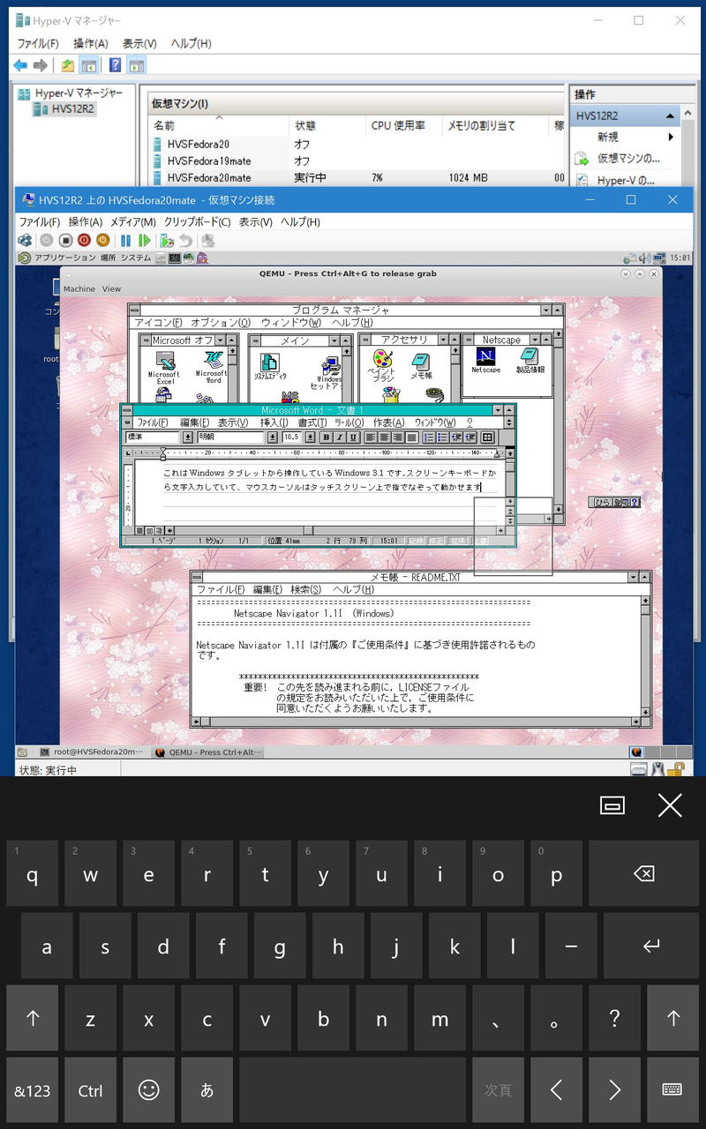Select HVS12R2 node in Hyper-V Manager tree
This screenshot has width=706, height=1129.
click(64, 109)
